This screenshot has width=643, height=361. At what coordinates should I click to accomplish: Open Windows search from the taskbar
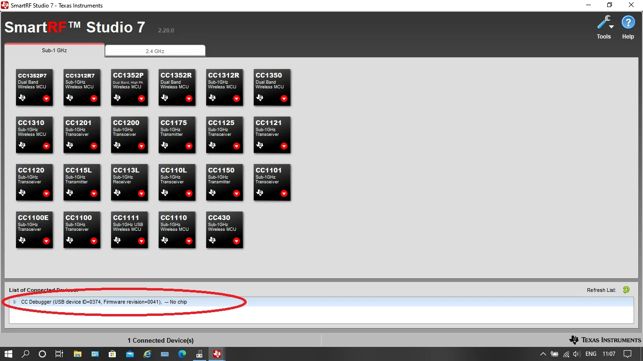[26, 354]
